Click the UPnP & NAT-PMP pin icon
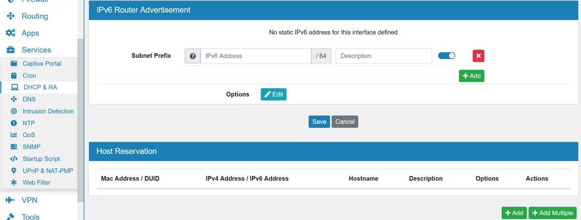The height and width of the screenshot is (220, 581). click(x=14, y=171)
